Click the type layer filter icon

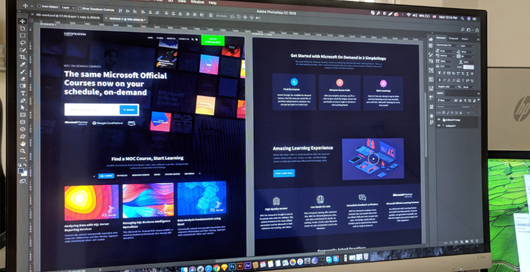(465, 101)
